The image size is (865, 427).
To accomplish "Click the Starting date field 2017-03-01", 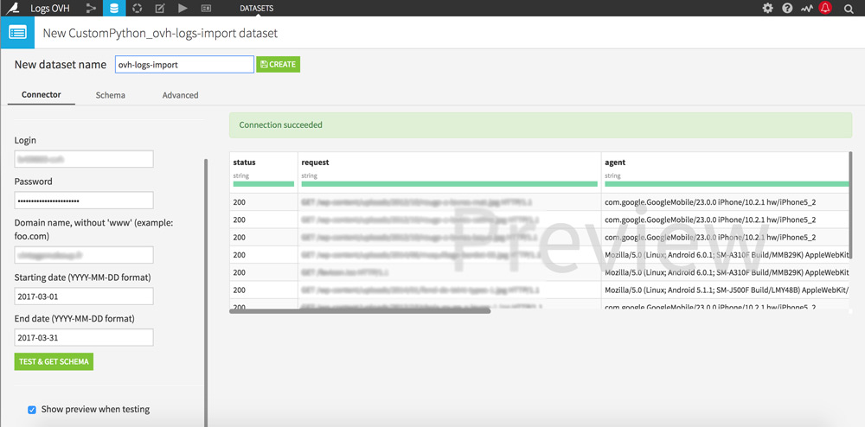I will click(84, 296).
